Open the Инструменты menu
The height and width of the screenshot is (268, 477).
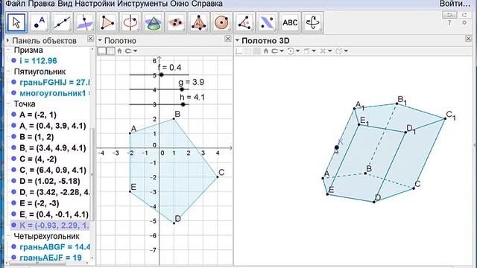coord(142,4)
